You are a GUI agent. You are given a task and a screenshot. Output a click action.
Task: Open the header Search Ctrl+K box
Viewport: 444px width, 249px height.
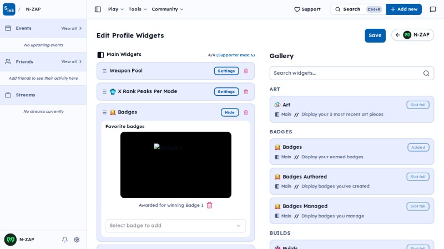coord(358,9)
